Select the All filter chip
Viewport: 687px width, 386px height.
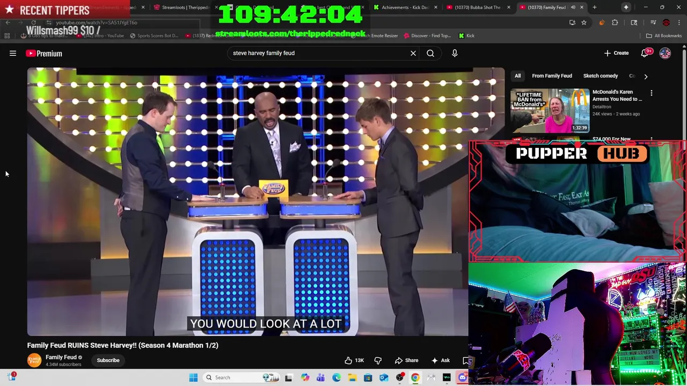tap(517, 76)
